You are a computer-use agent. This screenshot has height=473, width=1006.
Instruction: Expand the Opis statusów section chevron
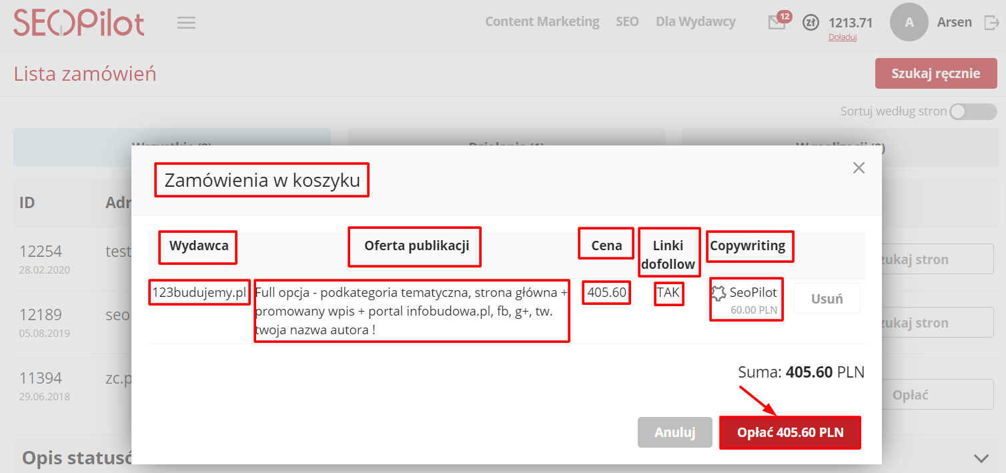(x=981, y=458)
